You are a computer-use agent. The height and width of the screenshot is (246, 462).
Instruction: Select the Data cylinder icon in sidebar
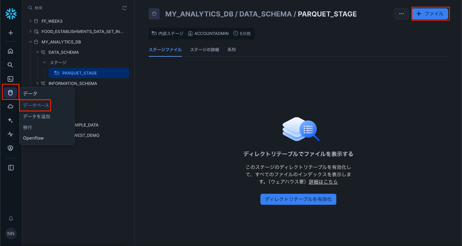11,93
